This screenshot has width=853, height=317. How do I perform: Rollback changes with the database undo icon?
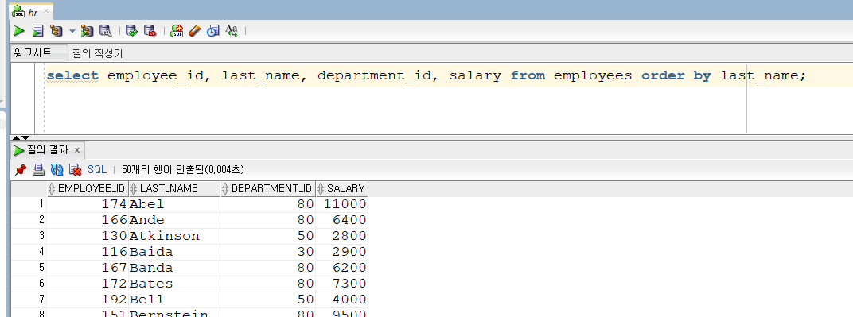pos(150,31)
